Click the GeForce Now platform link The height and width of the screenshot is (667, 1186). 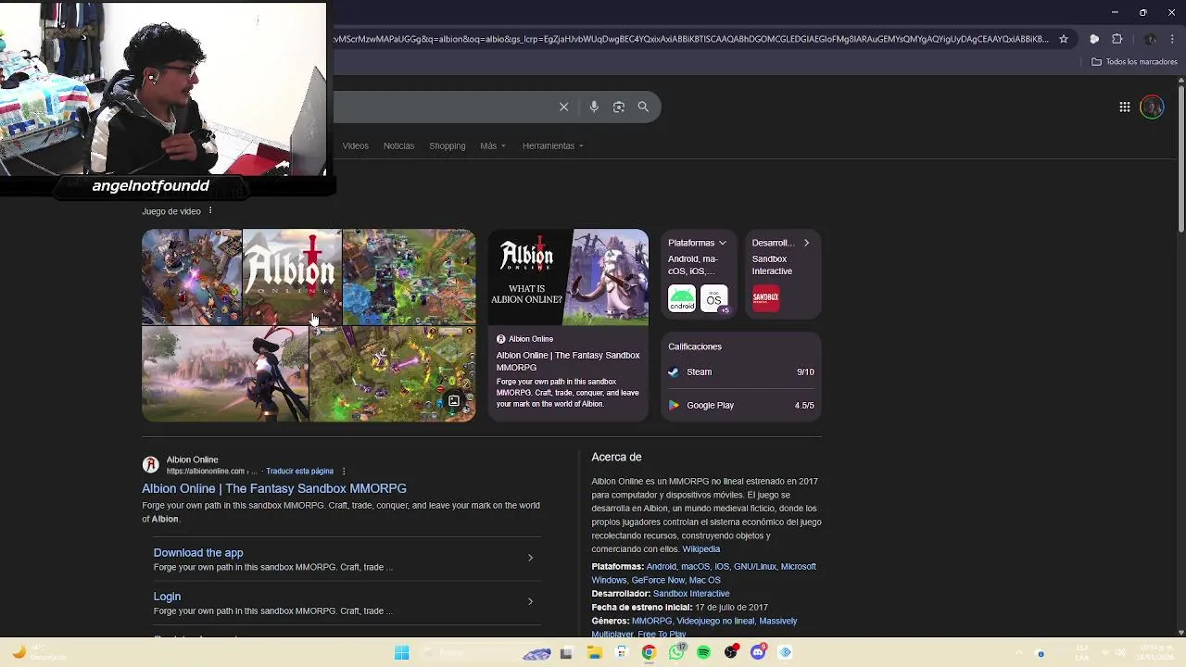(658, 580)
